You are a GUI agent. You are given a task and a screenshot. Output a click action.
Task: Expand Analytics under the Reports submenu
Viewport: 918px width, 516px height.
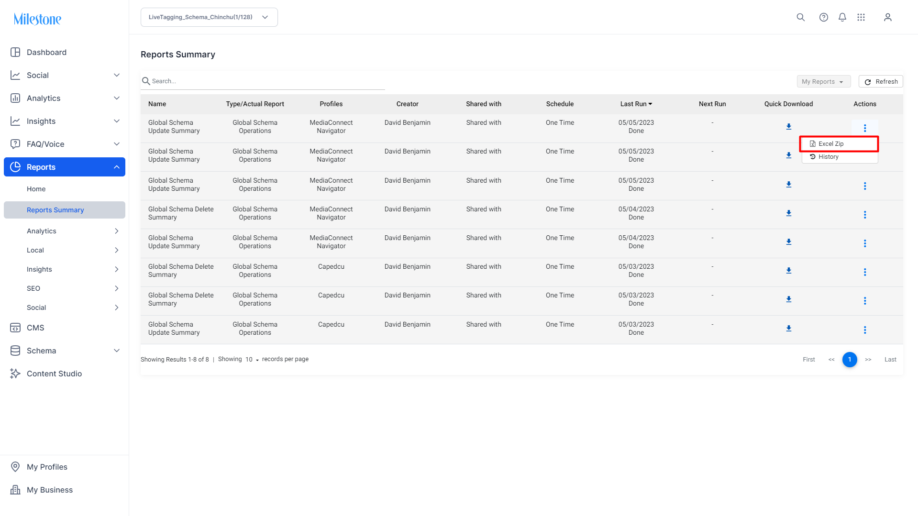(x=117, y=231)
